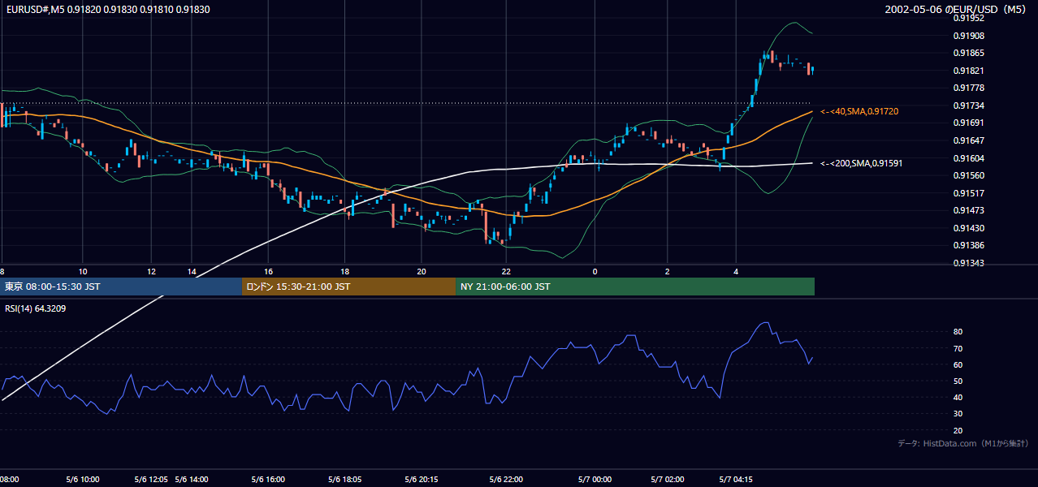1038x487 pixels.
Task: Click the 5/6 22:00 time label
Action: [506, 480]
